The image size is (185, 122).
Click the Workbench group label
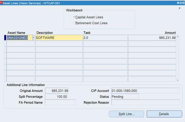(x=74, y=10)
